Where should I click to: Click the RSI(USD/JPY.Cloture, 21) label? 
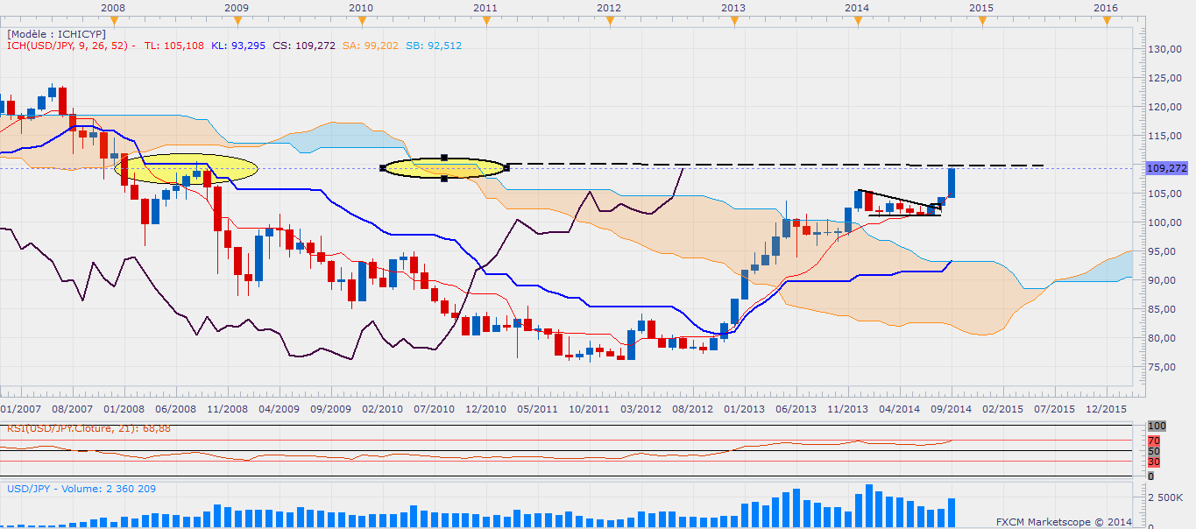(88, 427)
